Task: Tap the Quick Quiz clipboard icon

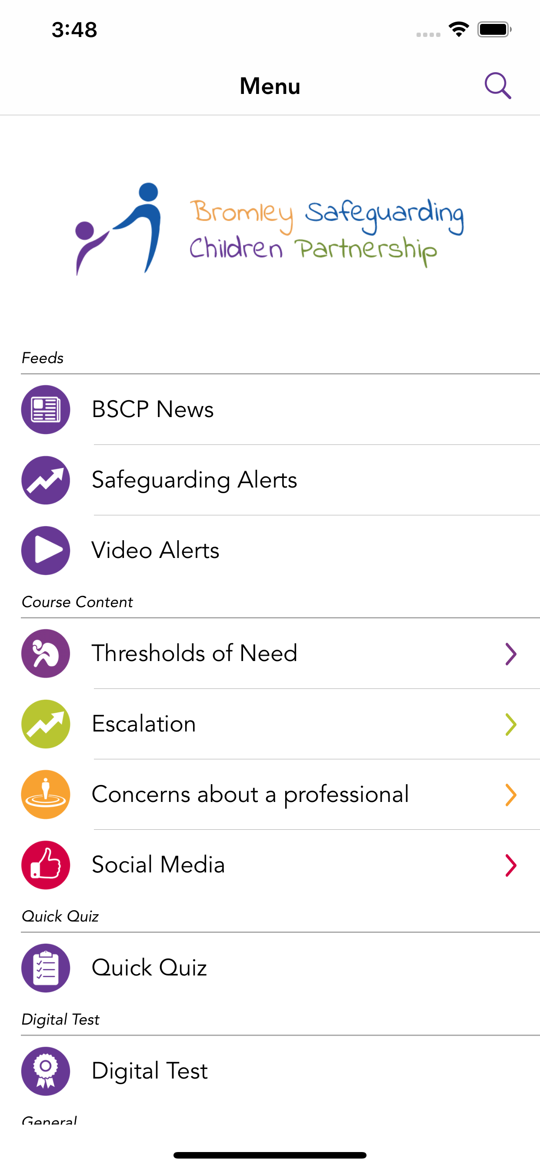Action: pos(46,968)
